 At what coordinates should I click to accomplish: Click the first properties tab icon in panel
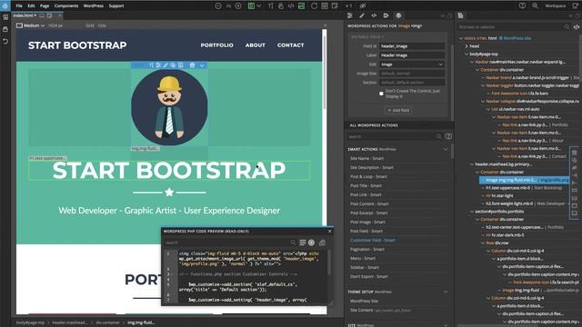[350, 15]
